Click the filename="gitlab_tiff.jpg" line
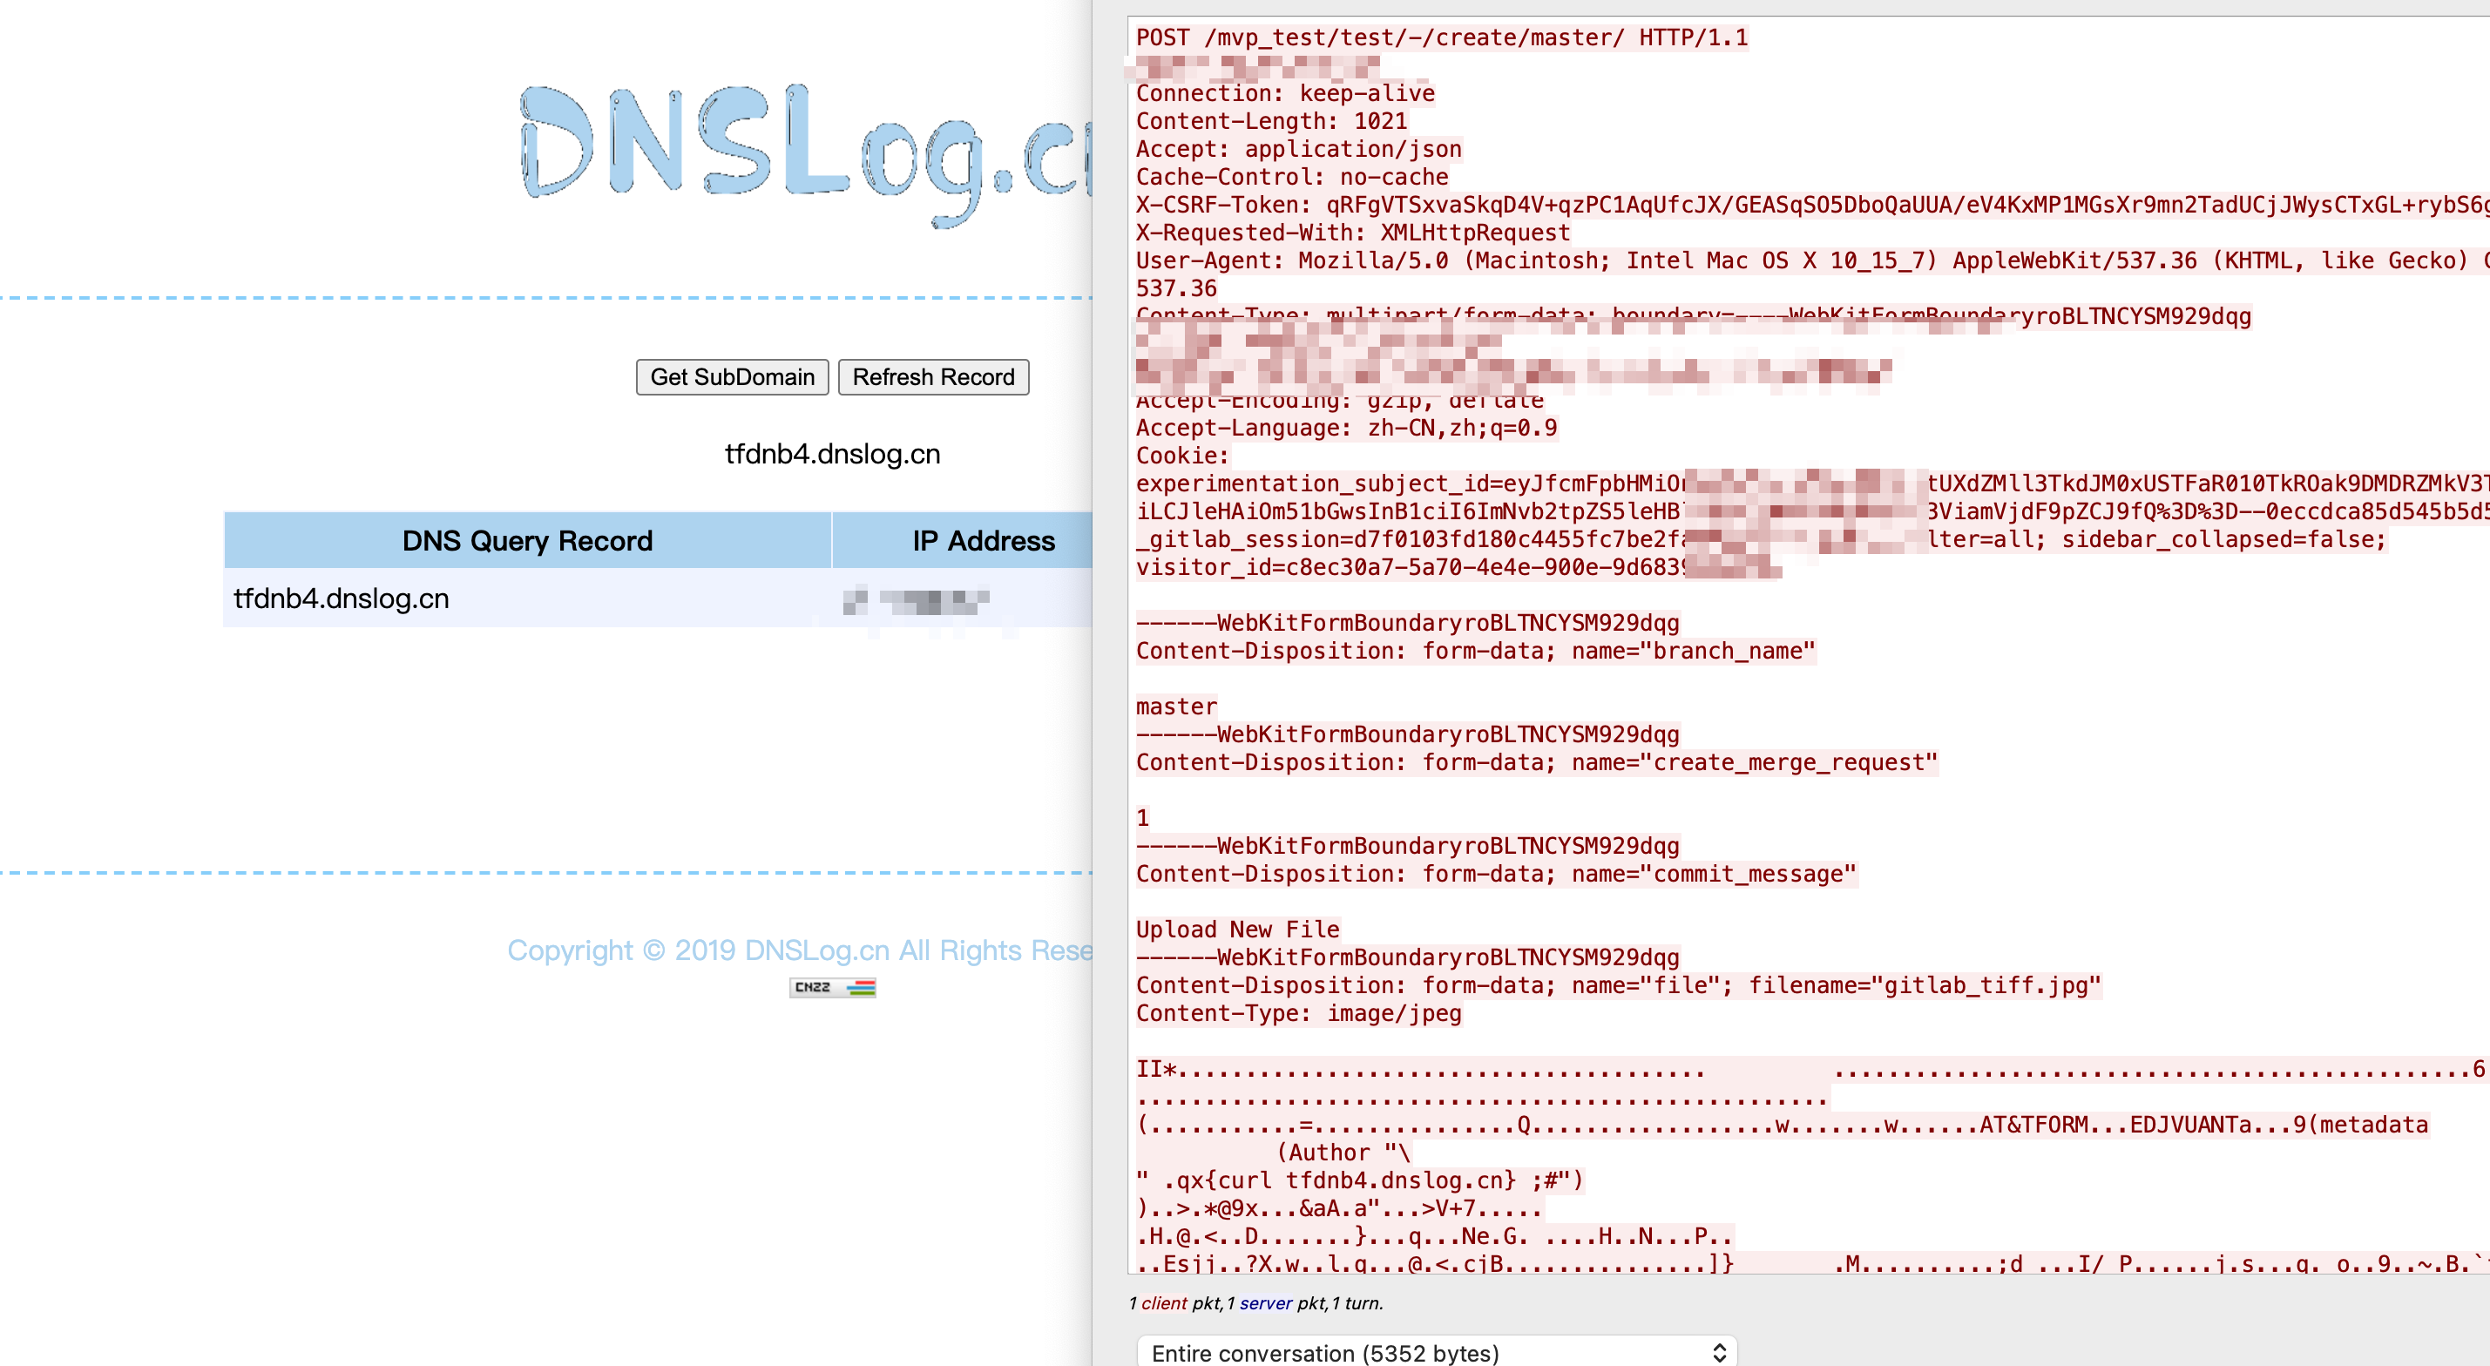This screenshot has height=1366, width=2490. 1618,986
